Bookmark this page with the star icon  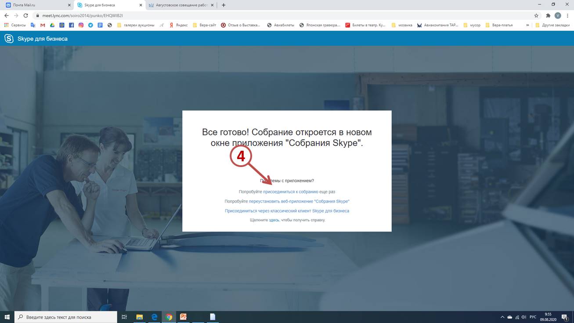click(536, 15)
